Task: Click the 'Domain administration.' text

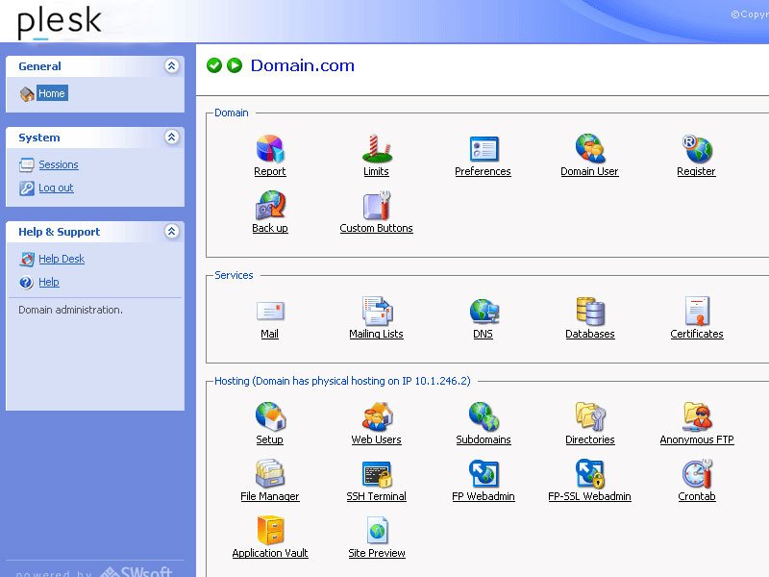Action: (70, 310)
